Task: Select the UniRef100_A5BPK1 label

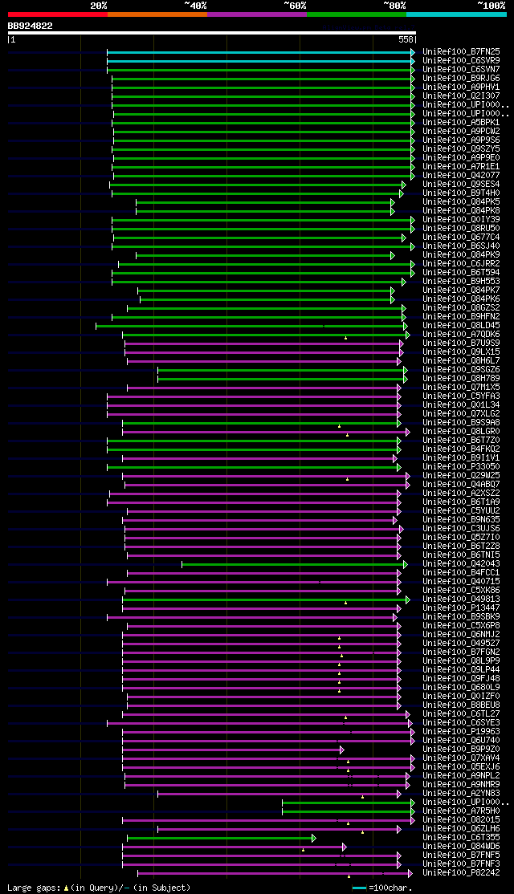Action: (461, 123)
